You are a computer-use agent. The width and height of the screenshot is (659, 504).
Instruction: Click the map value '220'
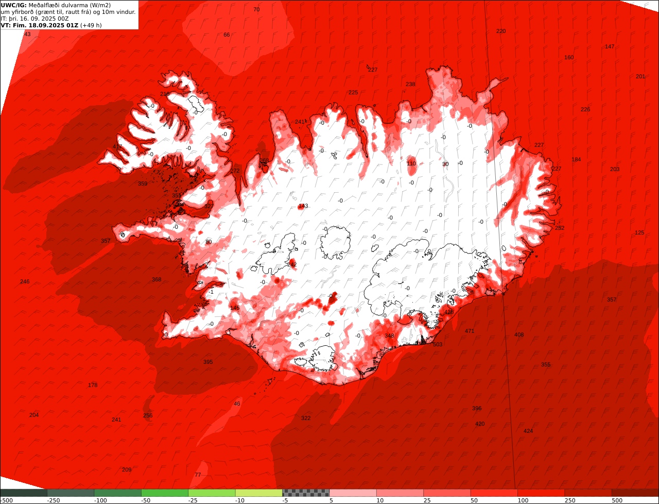coord(501,31)
